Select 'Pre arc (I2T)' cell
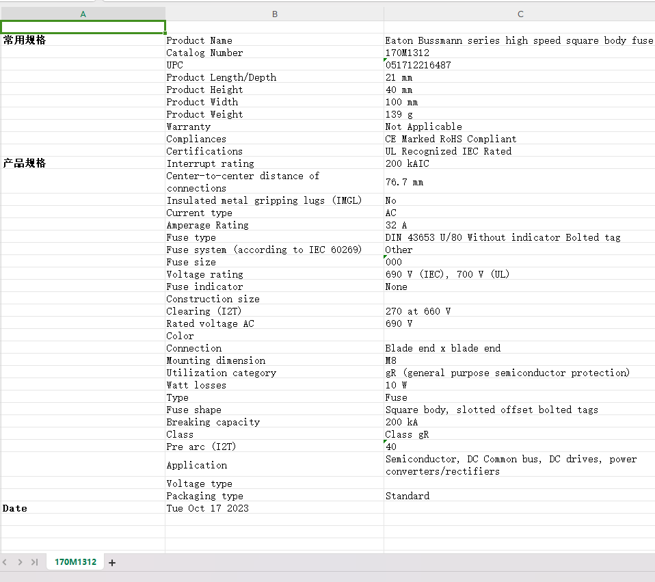655x582 pixels. (x=274, y=447)
